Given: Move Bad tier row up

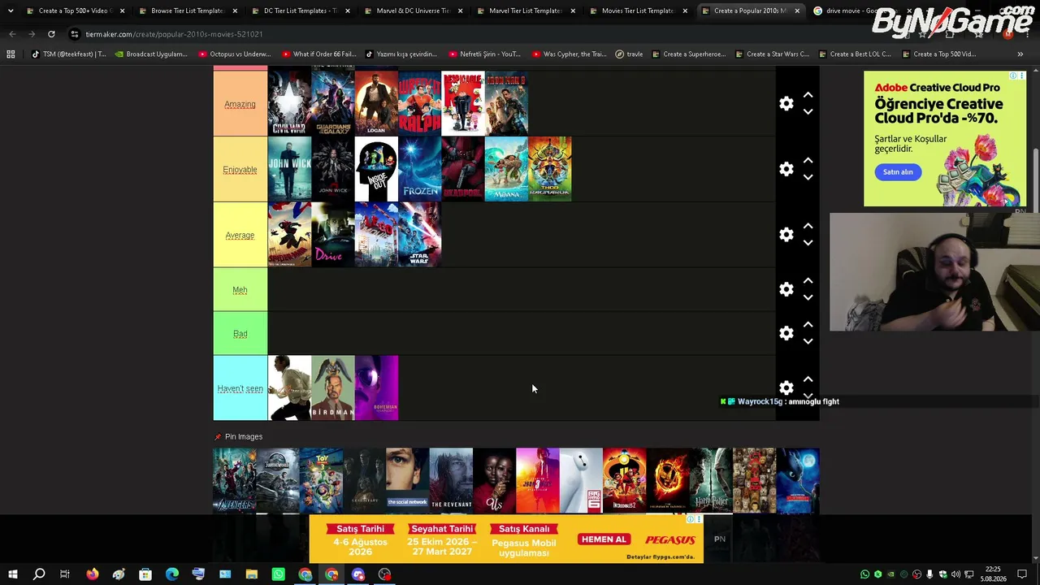Looking at the screenshot, I should pyautogui.click(x=808, y=325).
